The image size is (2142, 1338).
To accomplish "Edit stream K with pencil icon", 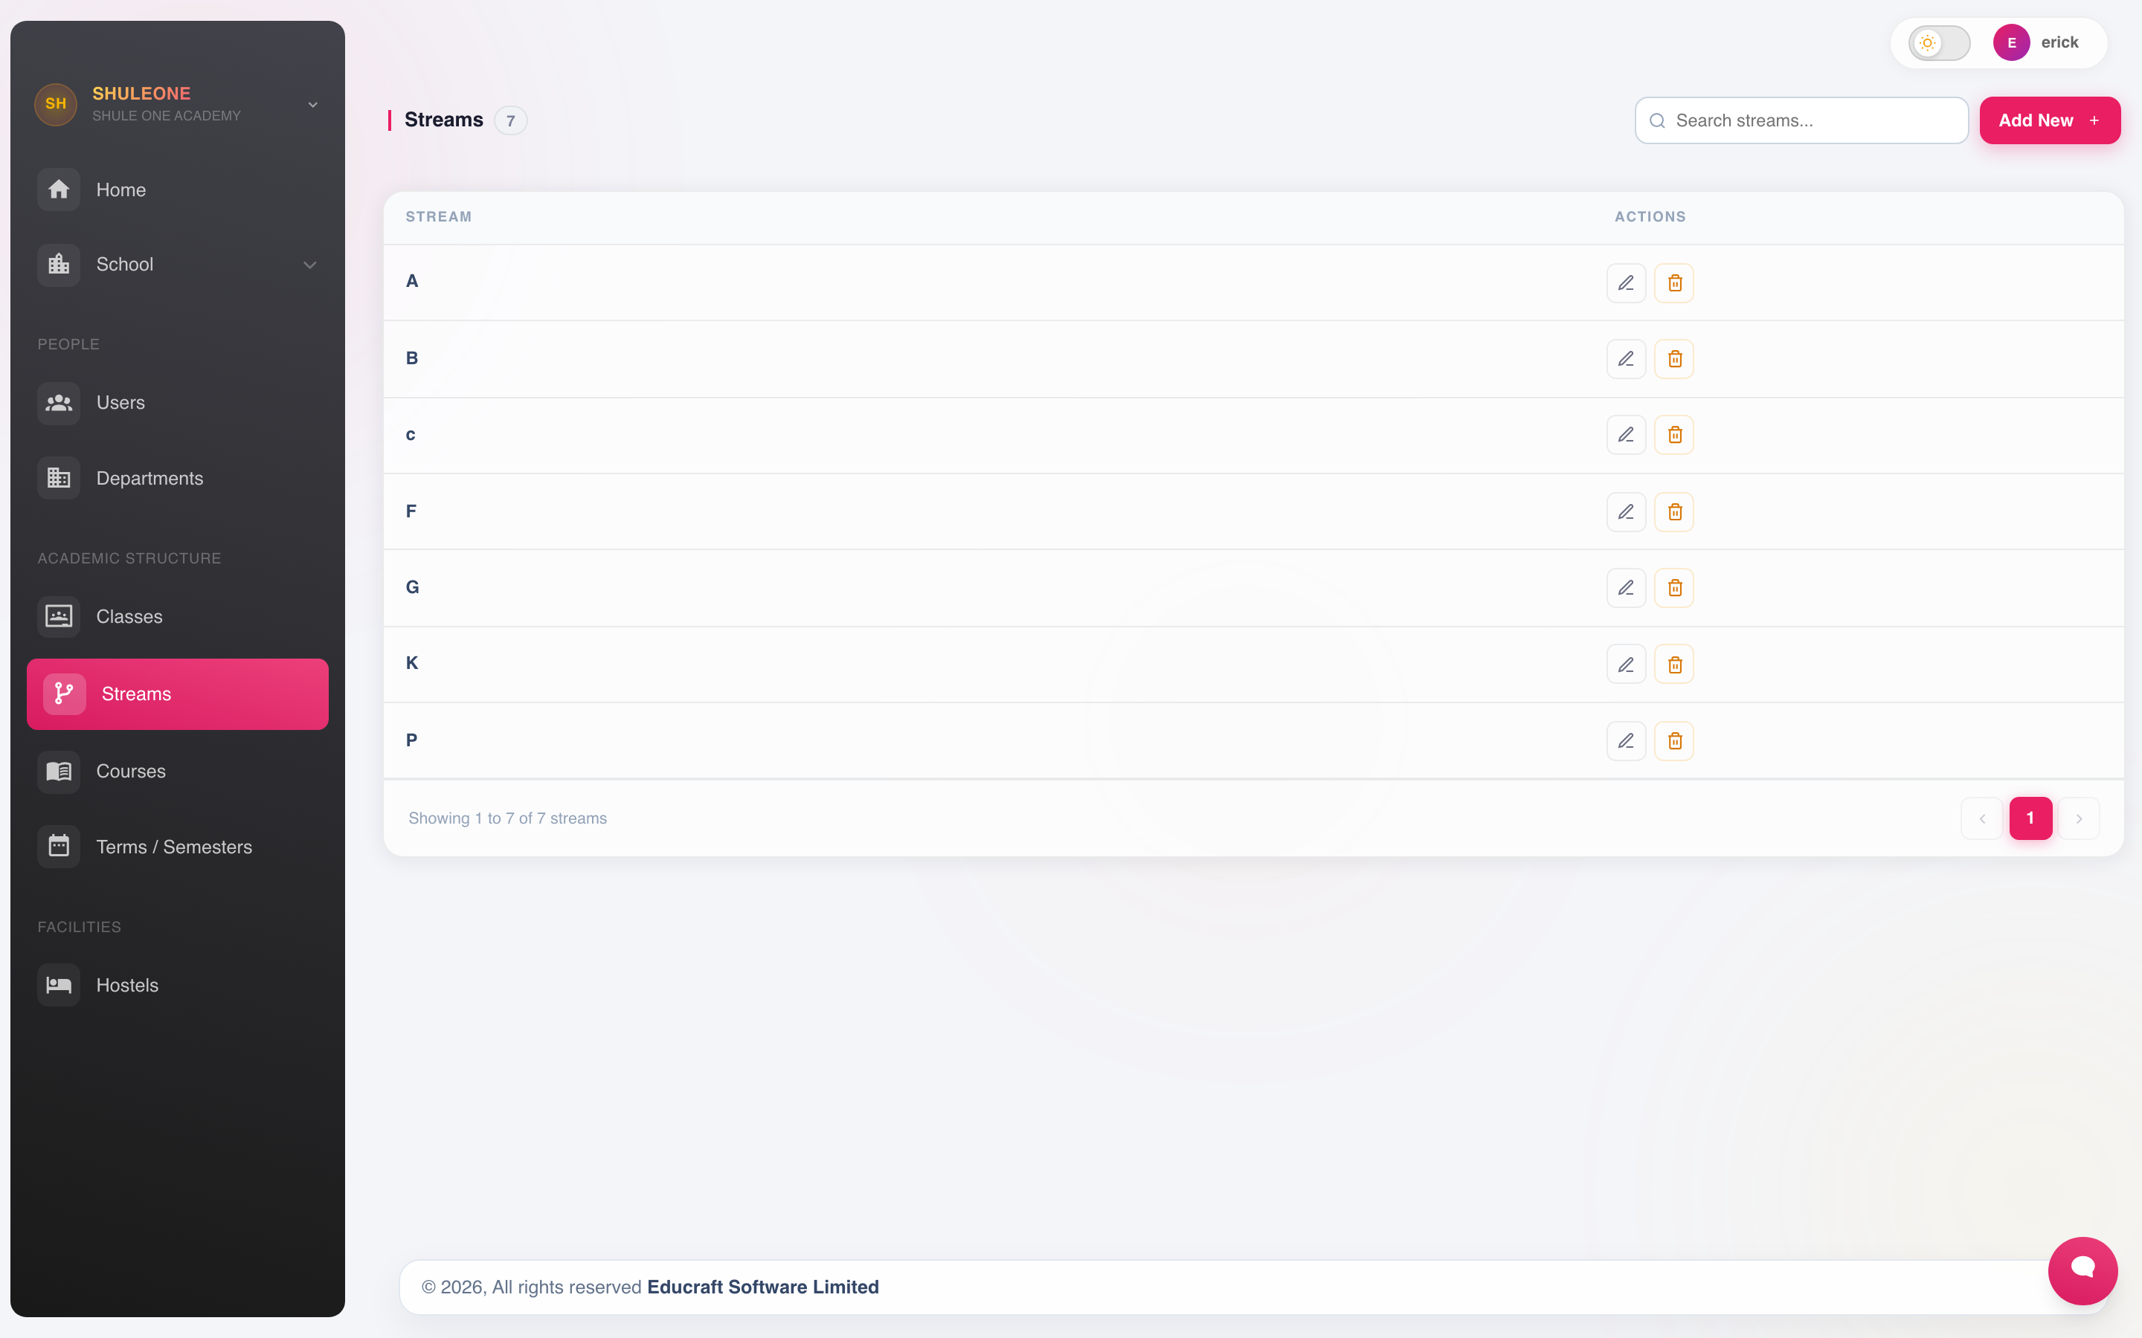I will coord(1626,665).
